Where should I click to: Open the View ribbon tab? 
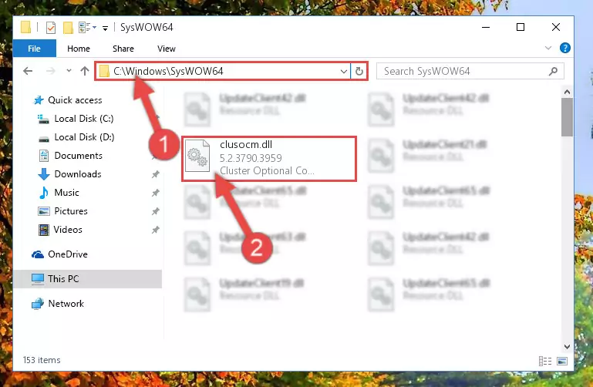166,49
